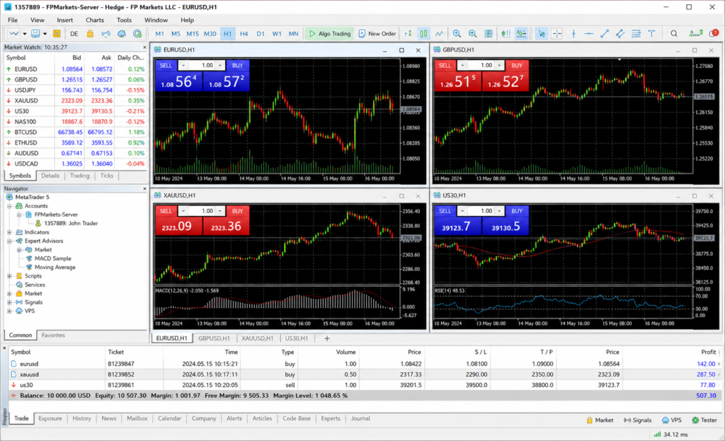Switch timeframe to M15
Image resolution: width=725 pixels, height=441 pixels.
tap(193, 34)
